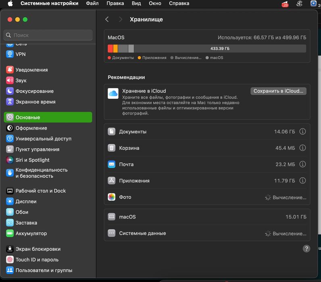Open the Правка menu
The width and height of the screenshot is (321, 282).
(x=115, y=4)
